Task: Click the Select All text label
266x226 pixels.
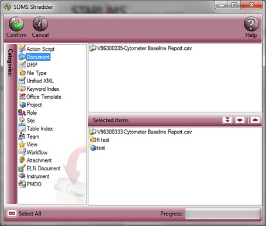Action: click(x=30, y=214)
